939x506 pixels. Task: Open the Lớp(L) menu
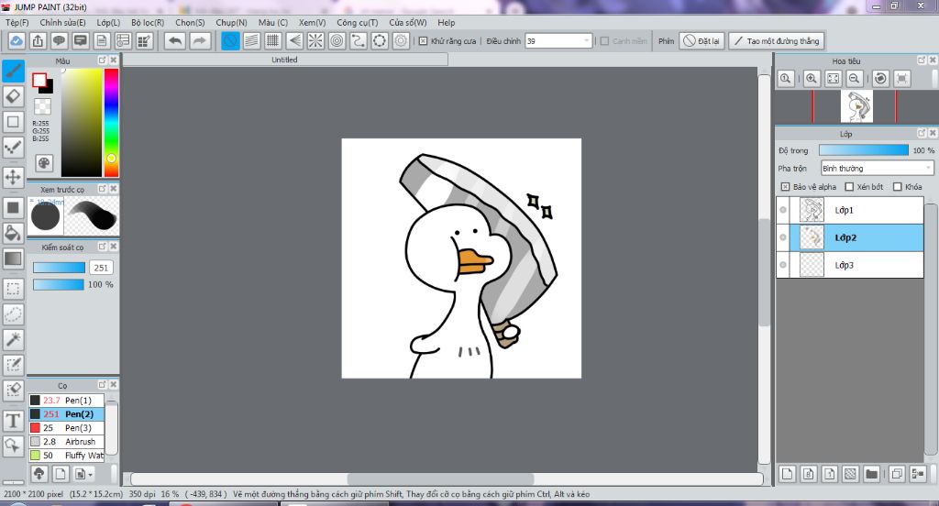click(108, 22)
